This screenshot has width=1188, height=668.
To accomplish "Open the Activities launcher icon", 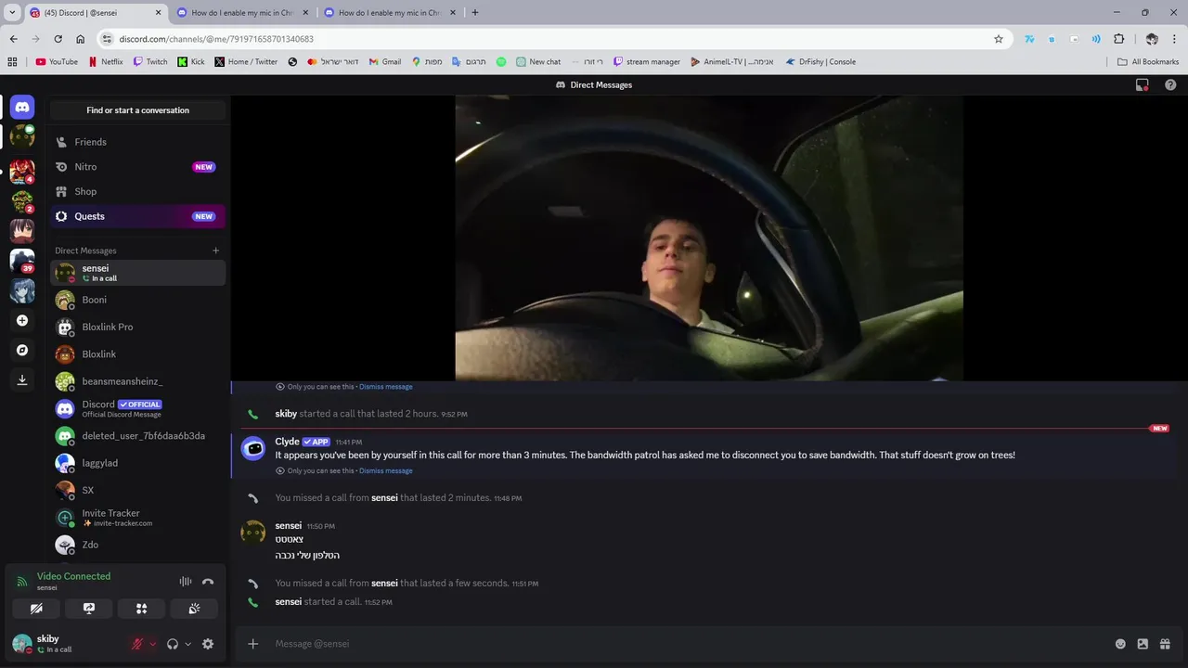I will 141,609.
